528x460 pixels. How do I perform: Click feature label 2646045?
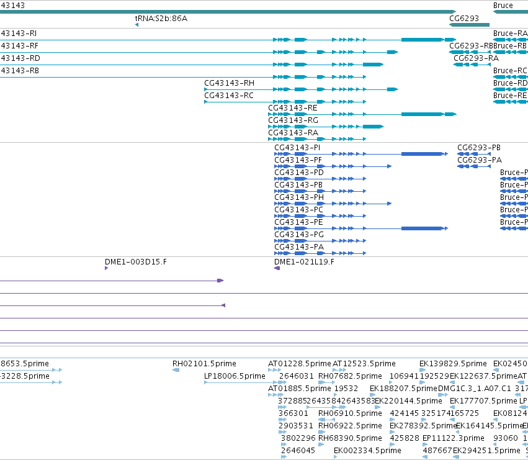click(298, 451)
